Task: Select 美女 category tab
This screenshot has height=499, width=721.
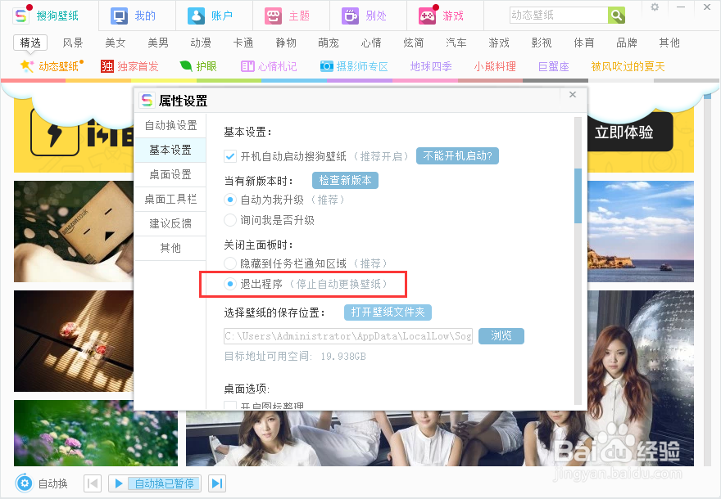Action: click(x=116, y=43)
